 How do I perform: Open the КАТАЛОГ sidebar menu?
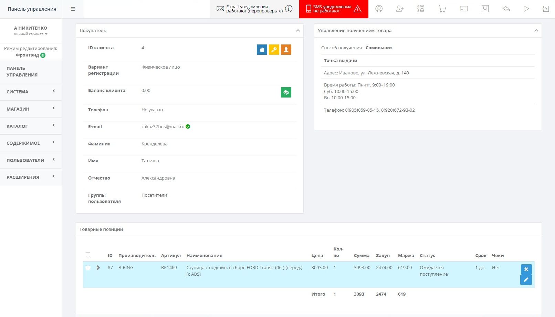pos(31,126)
